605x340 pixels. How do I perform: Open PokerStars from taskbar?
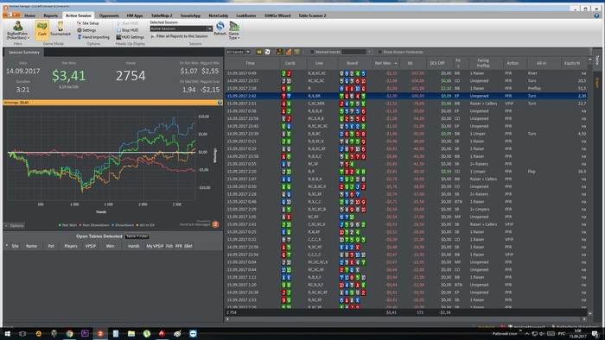(x=162, y=333)
